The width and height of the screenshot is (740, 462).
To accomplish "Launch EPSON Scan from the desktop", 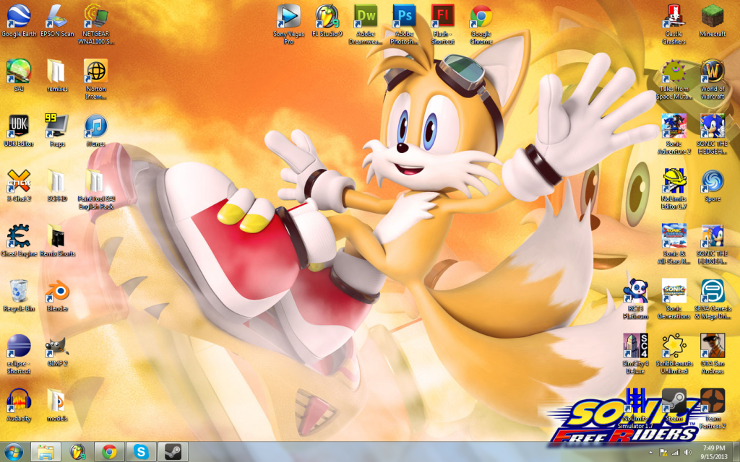I will pyautogui.click(x=57, y=21).
